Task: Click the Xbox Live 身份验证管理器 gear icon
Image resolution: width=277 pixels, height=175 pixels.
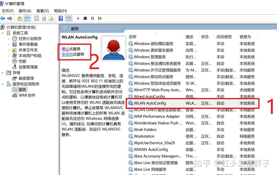Action: (x=131, y=163)
